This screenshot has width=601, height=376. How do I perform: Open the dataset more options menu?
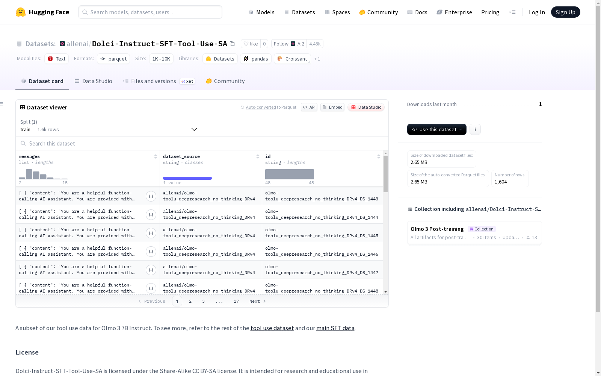click(475, 129)
